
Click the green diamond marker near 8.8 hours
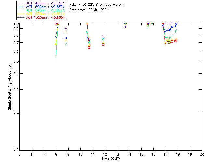click(x=66, y=44)
